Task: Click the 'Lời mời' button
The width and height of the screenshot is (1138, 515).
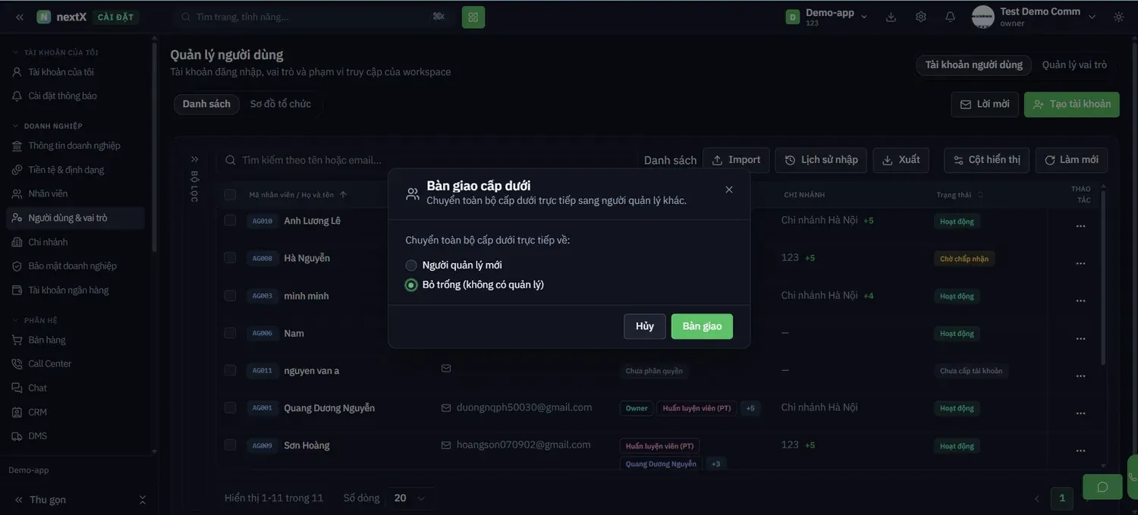Action: (985, 105)
